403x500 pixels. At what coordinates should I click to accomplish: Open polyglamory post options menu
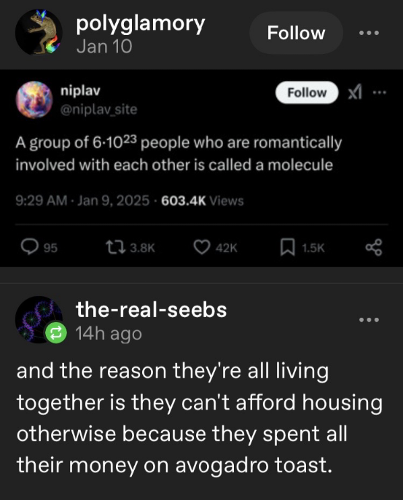369,33
